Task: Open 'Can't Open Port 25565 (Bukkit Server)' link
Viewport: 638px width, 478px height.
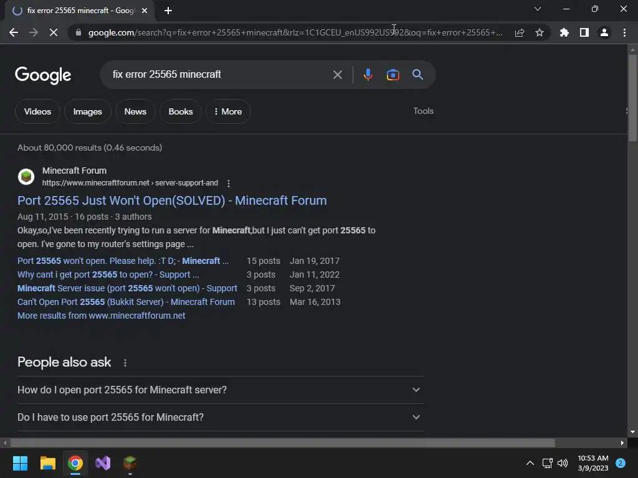Action: click(126, 302)
